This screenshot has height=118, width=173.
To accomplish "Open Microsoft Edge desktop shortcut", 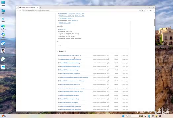I will [x=3, y=28].
